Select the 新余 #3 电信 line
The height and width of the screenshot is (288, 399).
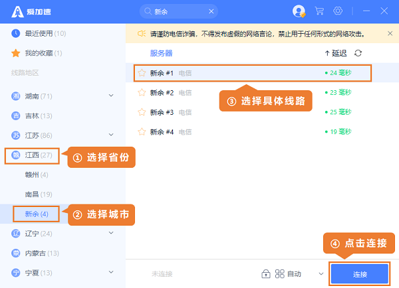point(262,112)
